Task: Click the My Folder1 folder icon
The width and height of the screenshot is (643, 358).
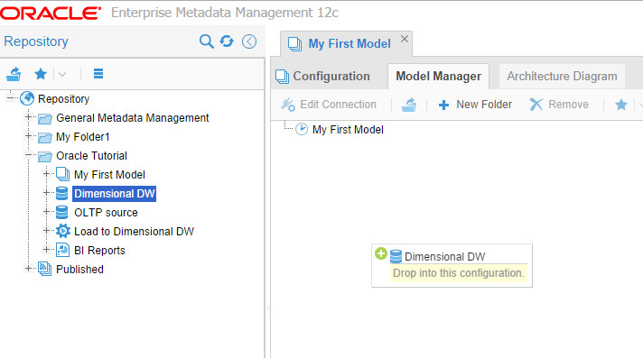Action: (x=45, y=137)
